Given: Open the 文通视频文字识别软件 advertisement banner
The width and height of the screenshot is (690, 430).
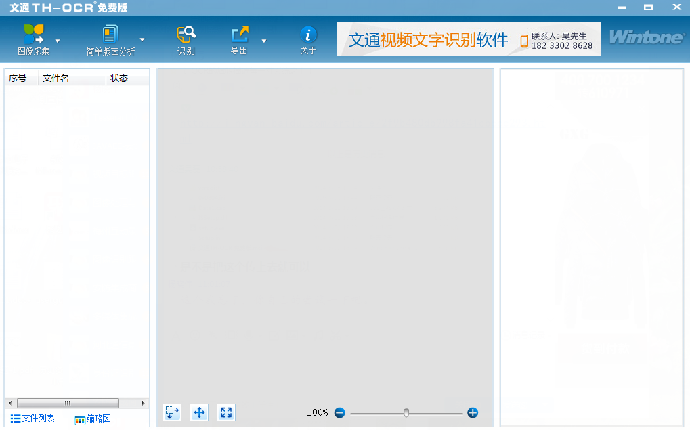Looking at the screenshot, I should click(469, 39).
